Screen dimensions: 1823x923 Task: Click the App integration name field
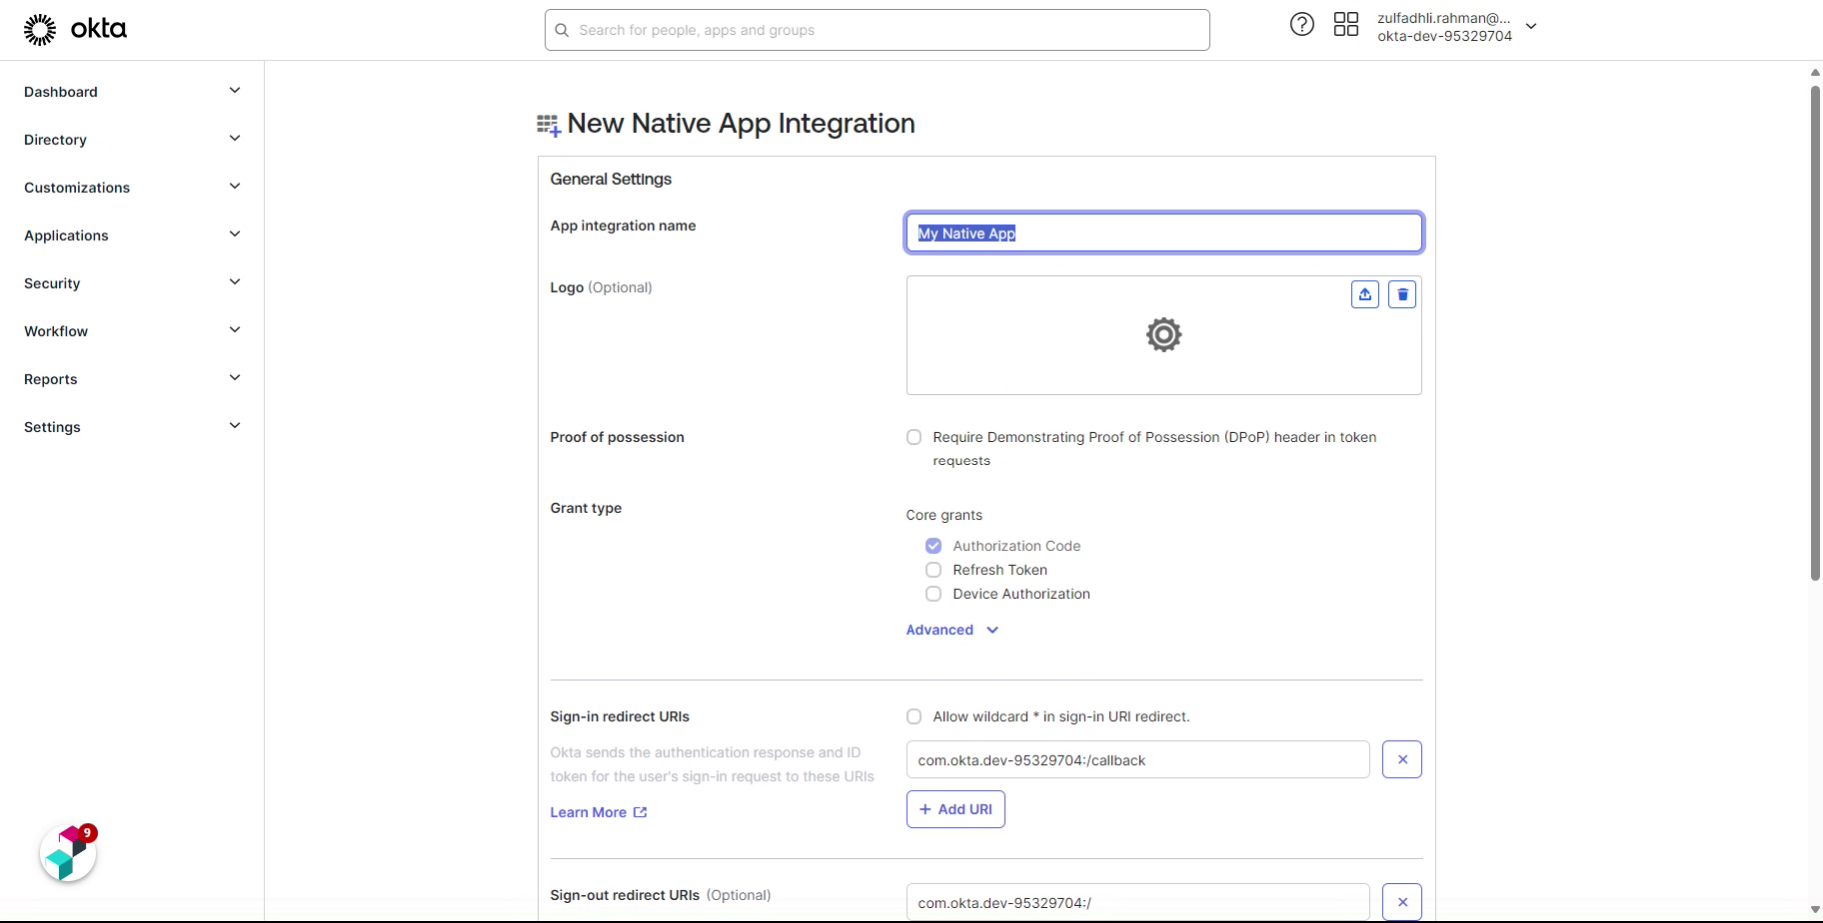1163,233
